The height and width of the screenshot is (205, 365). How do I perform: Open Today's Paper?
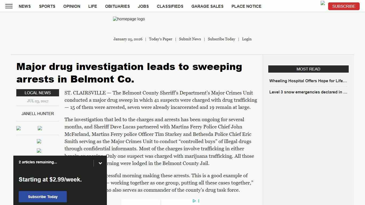tap(160, 39)
